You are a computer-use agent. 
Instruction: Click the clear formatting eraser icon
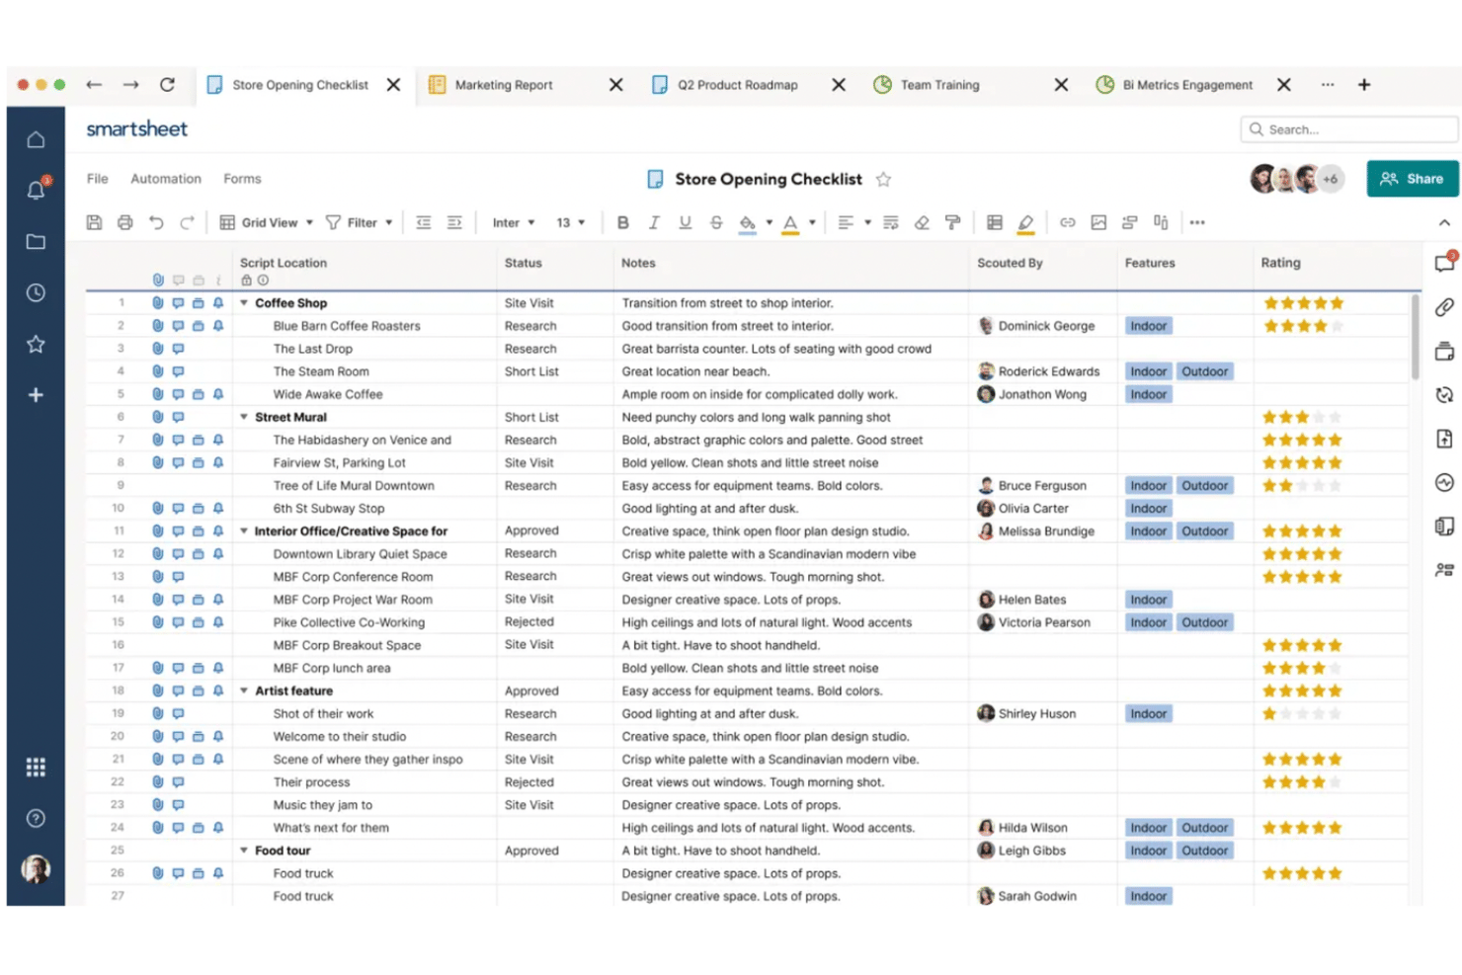pyautogui.click(x=922, y=222)
